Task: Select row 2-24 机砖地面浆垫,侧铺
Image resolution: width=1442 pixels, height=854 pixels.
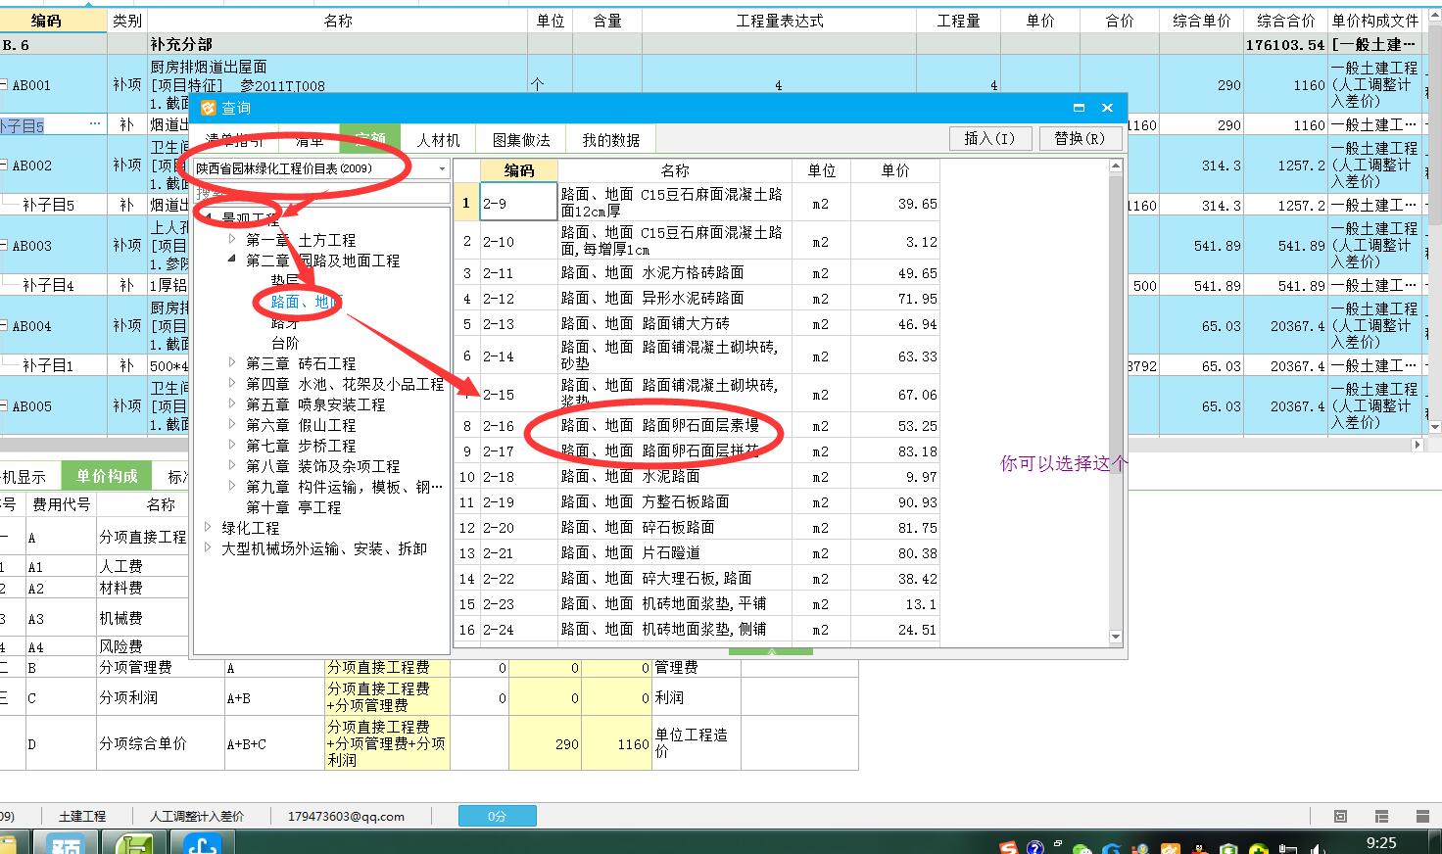Action: click(x=697, y=630)
